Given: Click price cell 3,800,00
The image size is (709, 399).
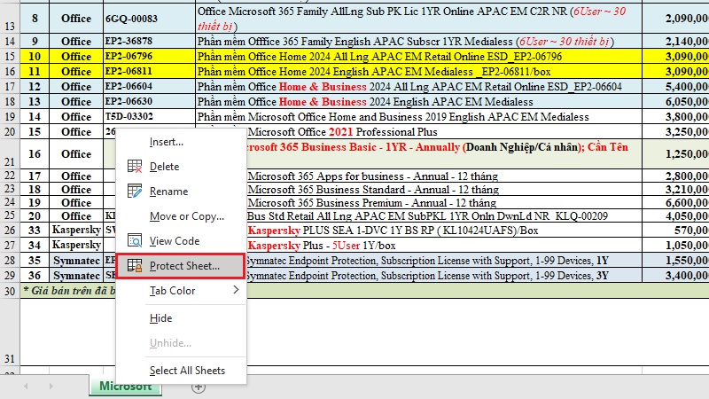Looking at the screenshot, I should point(675,116).
